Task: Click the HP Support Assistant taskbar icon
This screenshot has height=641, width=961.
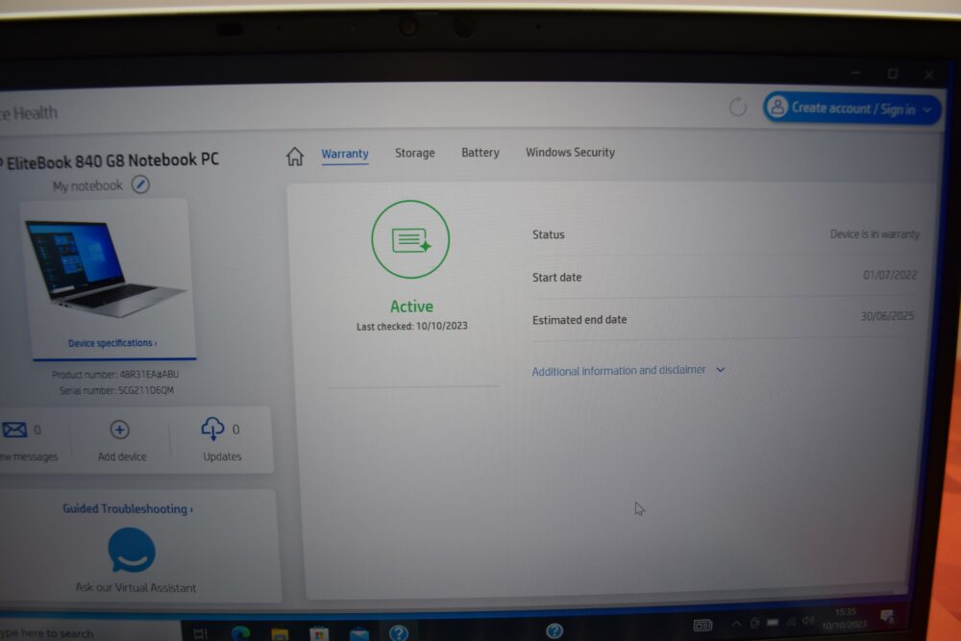Action: [x=399, y=632]
